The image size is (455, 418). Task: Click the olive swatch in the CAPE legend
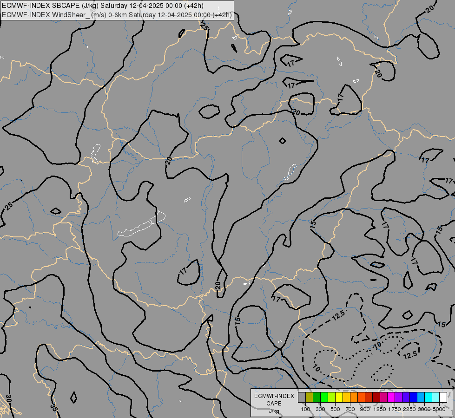tap(310, 397)
